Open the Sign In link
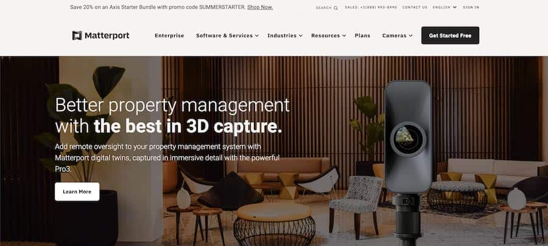Image resolution: width=548 pixels, height=246 pixels. [471, 7]
